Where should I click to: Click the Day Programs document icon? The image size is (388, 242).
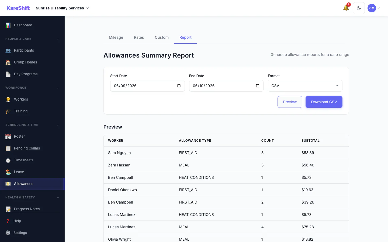8,74
